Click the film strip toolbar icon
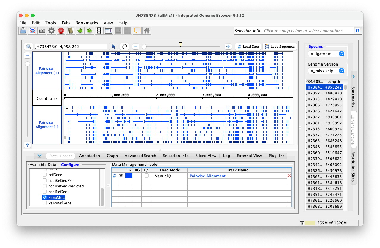 [x=99, y=31]
